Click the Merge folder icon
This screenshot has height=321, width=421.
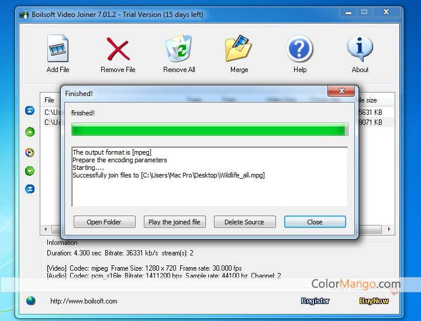(x=239, y=48)
